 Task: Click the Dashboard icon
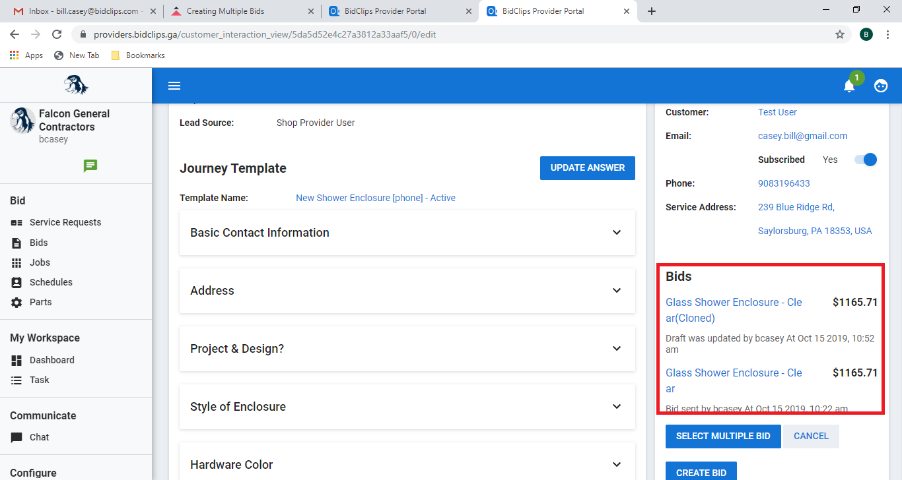(17, 360)
